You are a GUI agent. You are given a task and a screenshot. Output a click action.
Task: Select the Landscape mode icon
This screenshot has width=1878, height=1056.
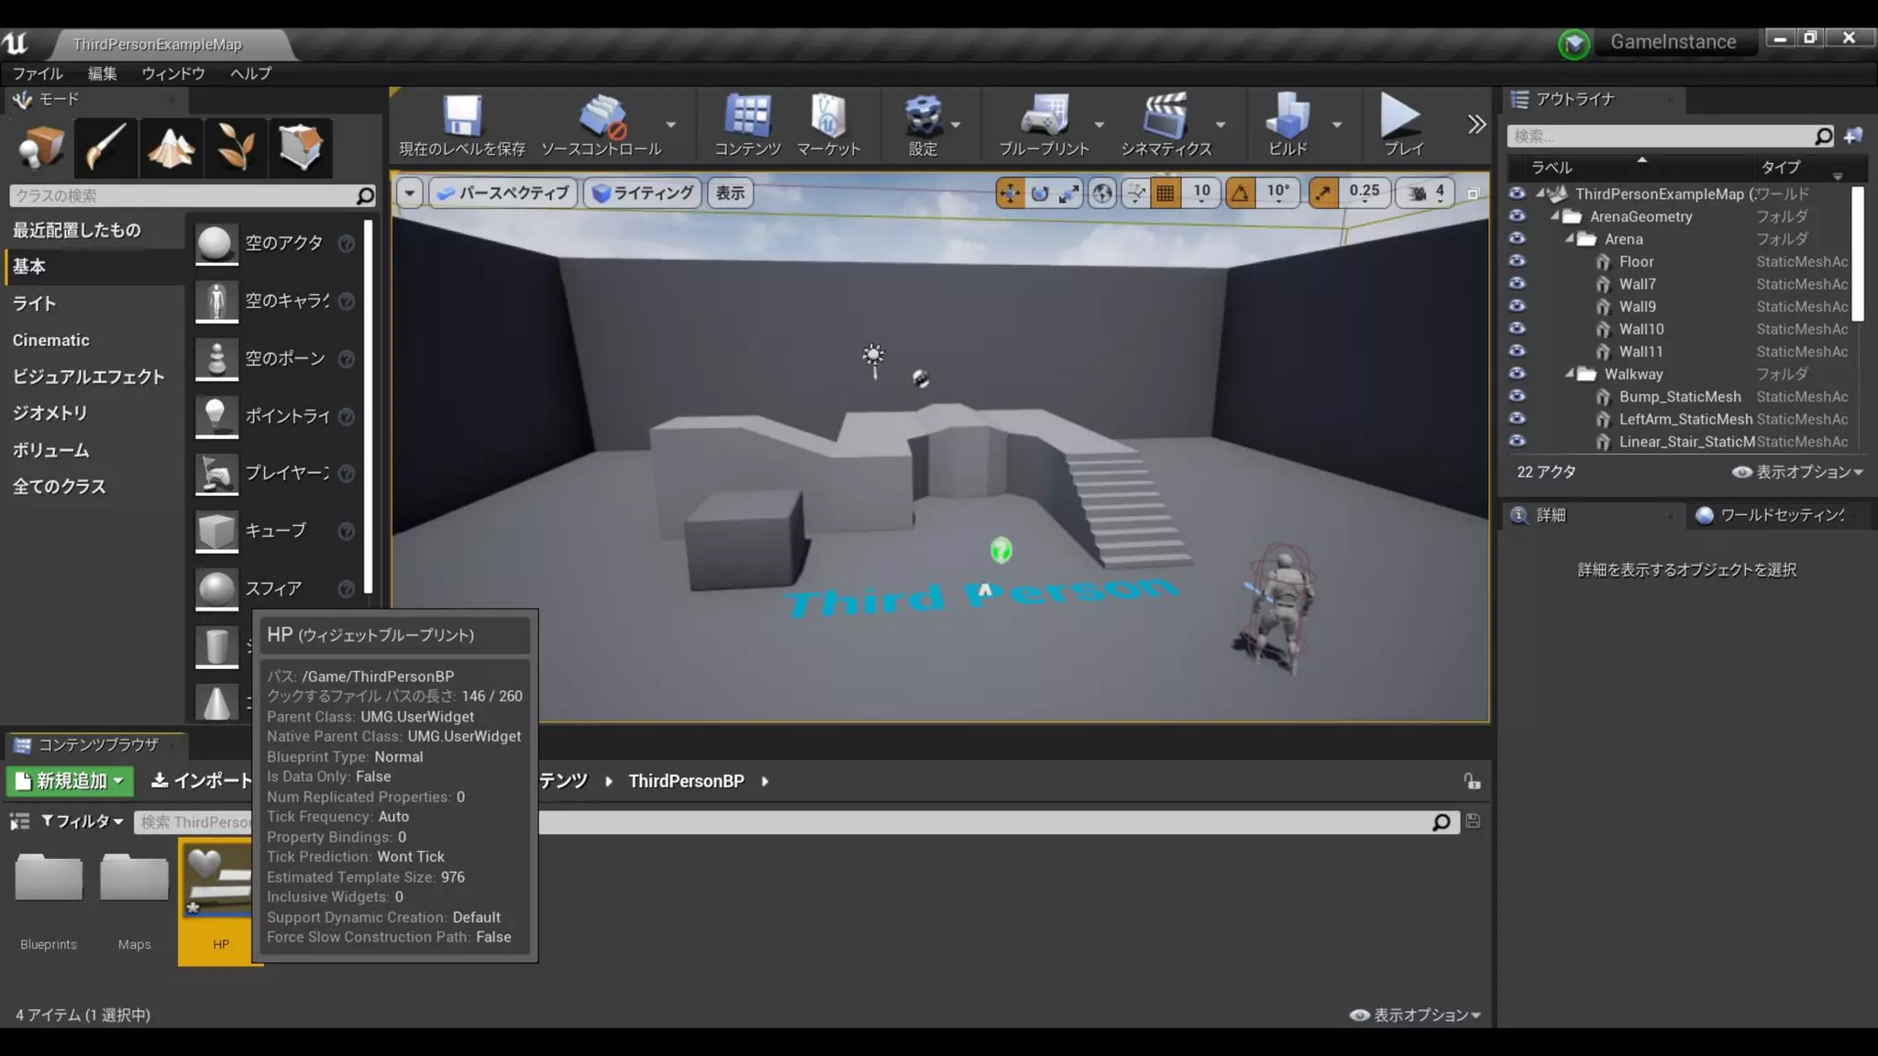[171, 147]
